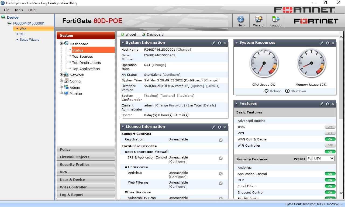
Task: Click the Registration unreachable status icon
Action: pyautogui.click(x=221, y=140)
